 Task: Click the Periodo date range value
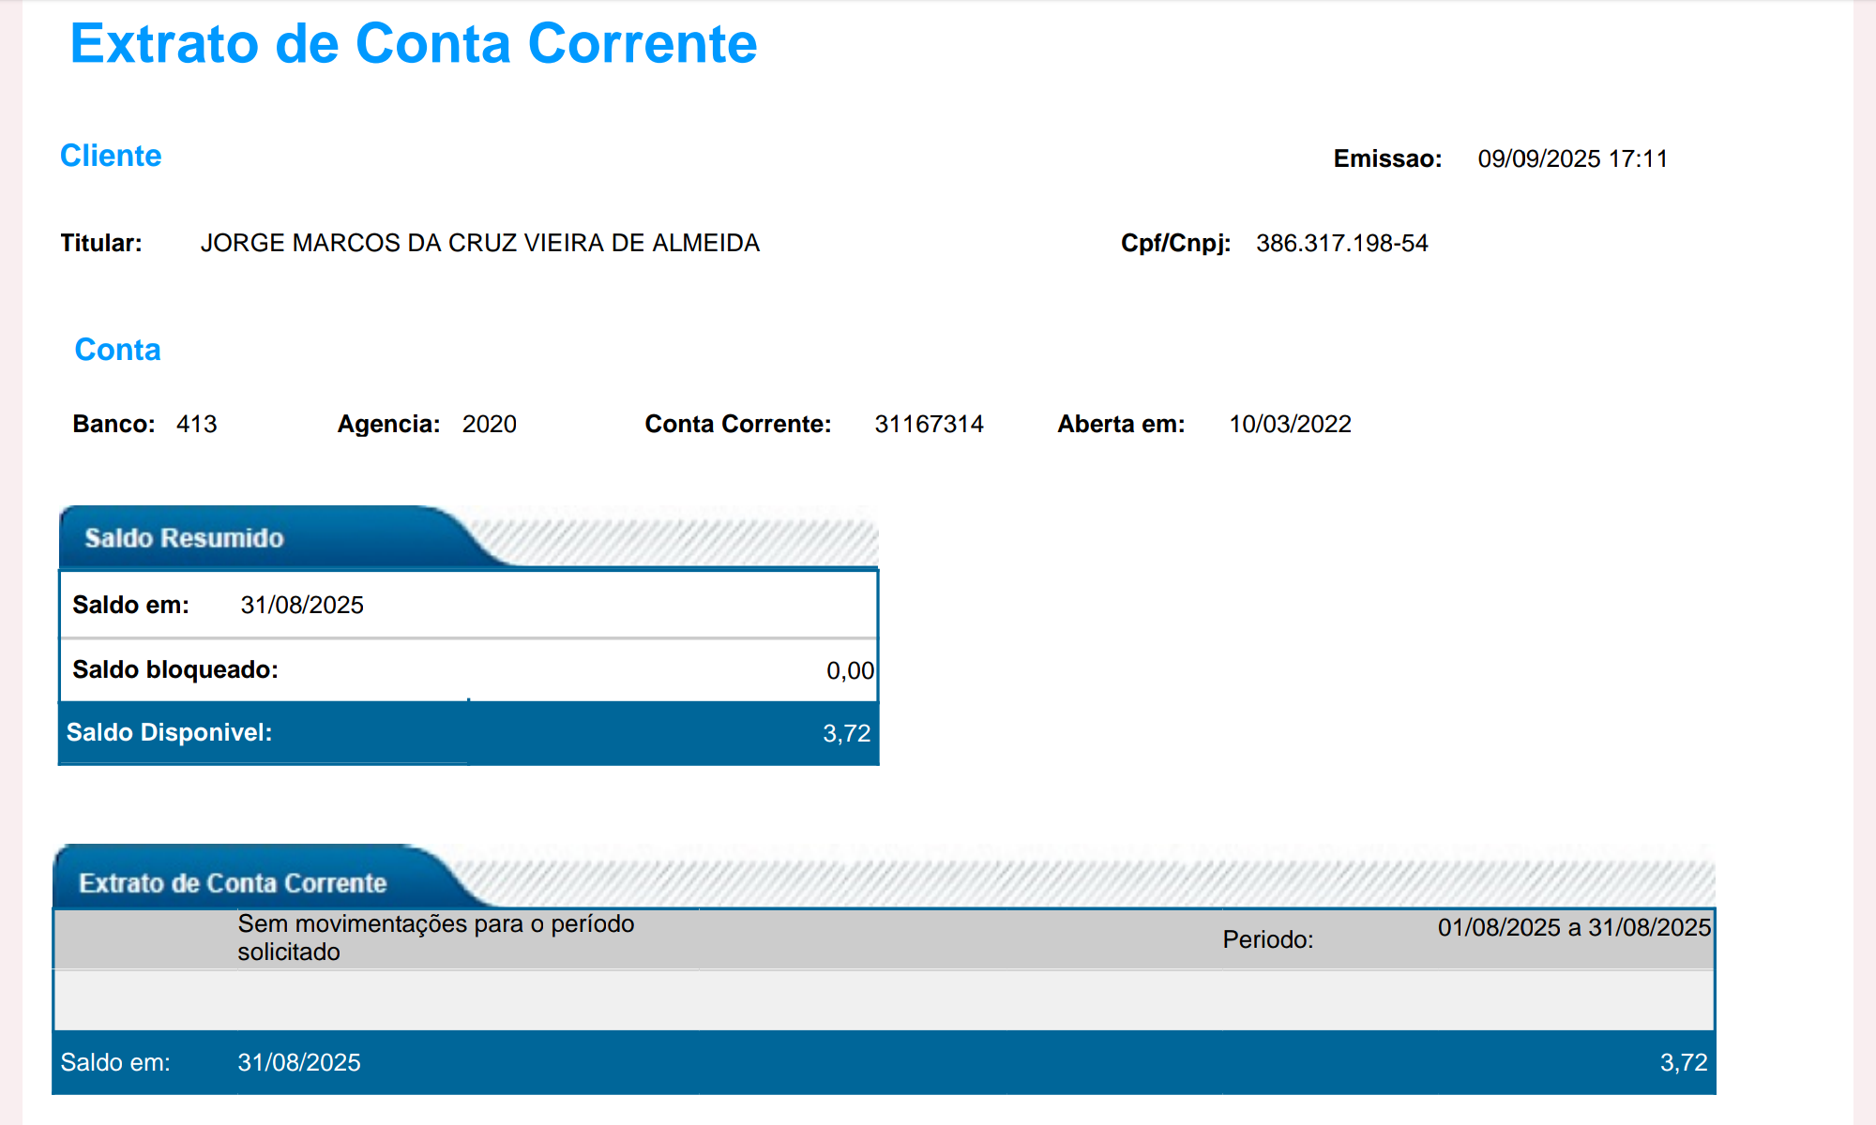click(1574, 927)
